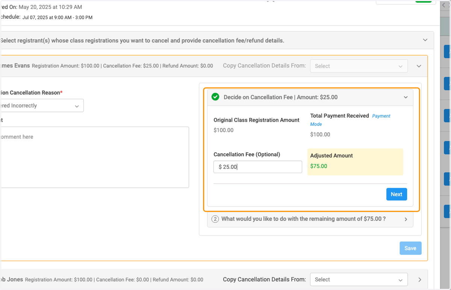Click the step 2 circle icon
451x290 pixels.
tap(215, 219)
